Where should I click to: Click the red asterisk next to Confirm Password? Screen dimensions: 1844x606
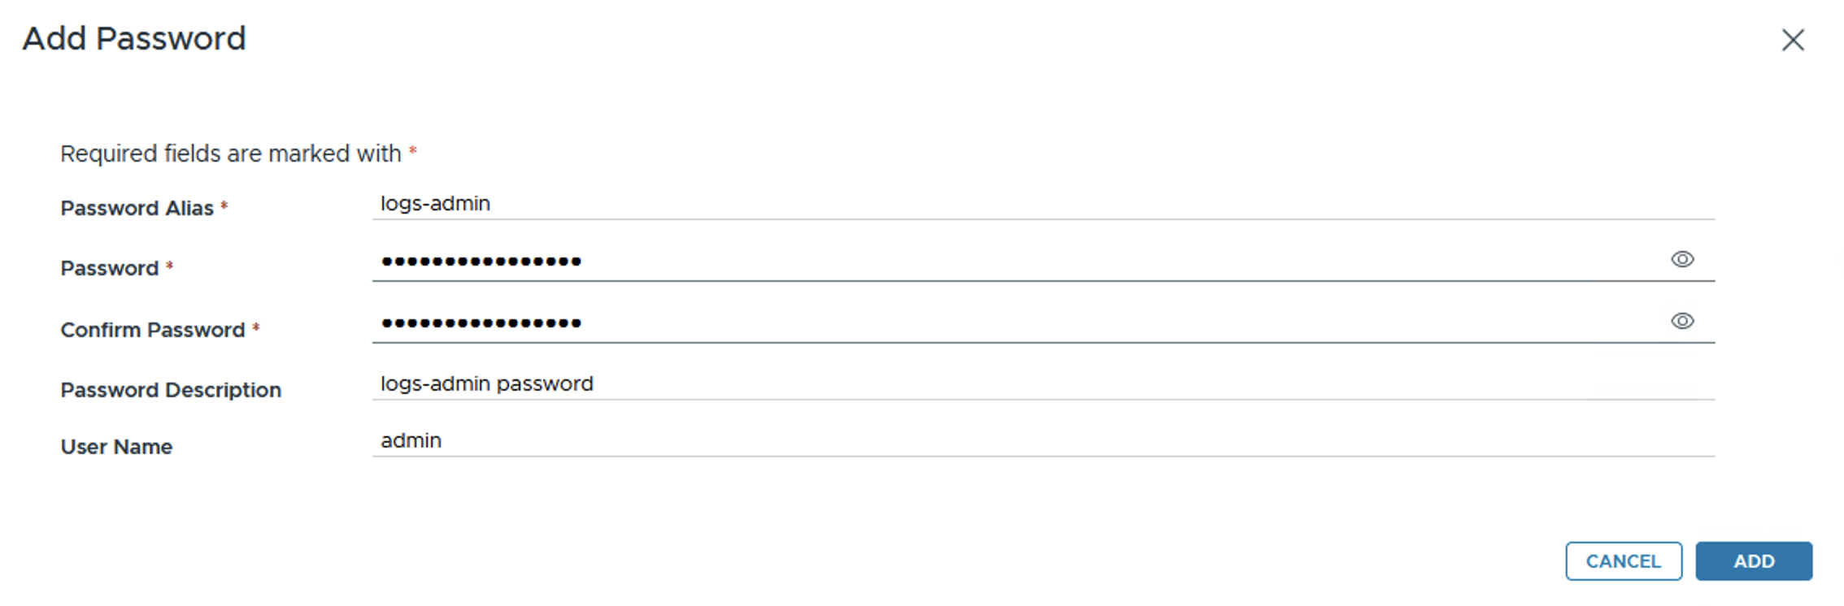tap(256, 327)
